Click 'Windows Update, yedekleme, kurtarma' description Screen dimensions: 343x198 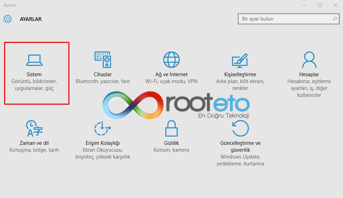240,160
